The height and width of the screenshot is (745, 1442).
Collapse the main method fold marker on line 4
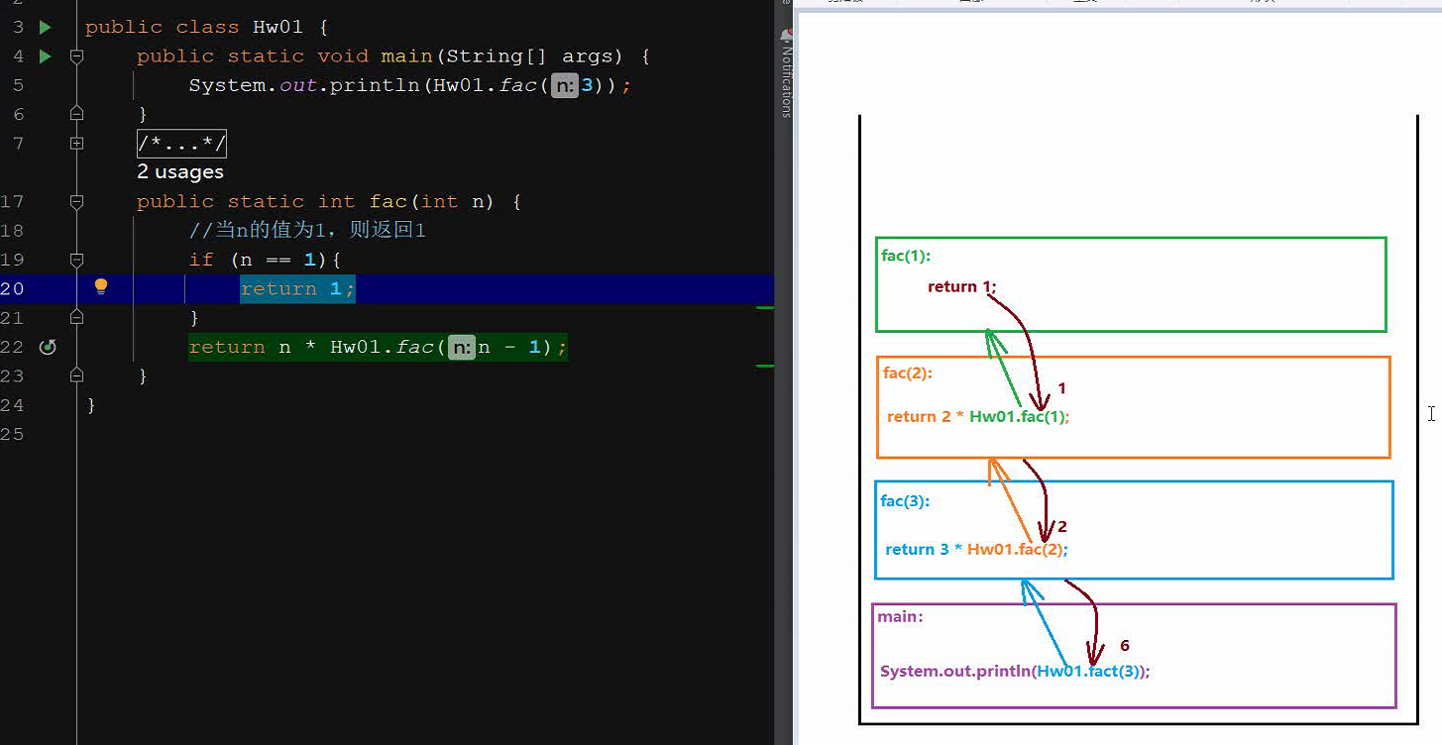pyautogui.click(x=77, y=56)
